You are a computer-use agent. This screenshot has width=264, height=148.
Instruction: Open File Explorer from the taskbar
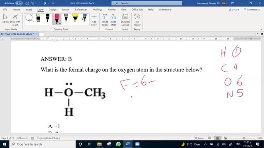click(x=99, y=144)
